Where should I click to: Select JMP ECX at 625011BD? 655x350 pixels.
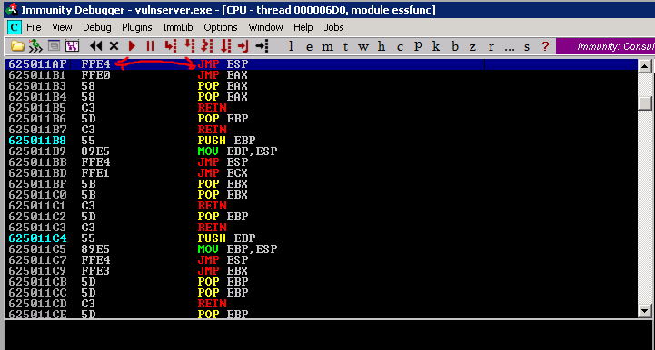point(223,172)
